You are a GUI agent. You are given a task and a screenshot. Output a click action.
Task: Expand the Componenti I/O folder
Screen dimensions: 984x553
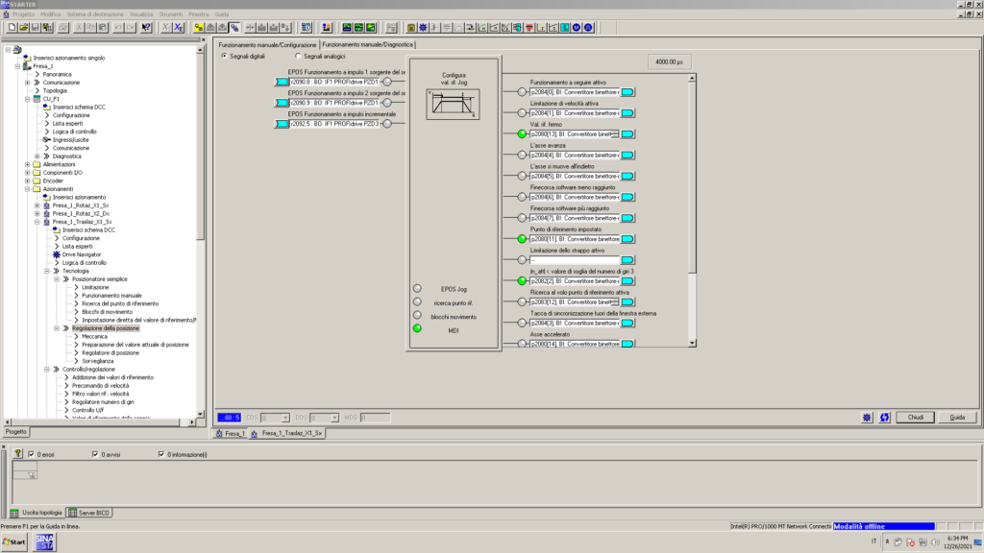(x=28, y=173)
